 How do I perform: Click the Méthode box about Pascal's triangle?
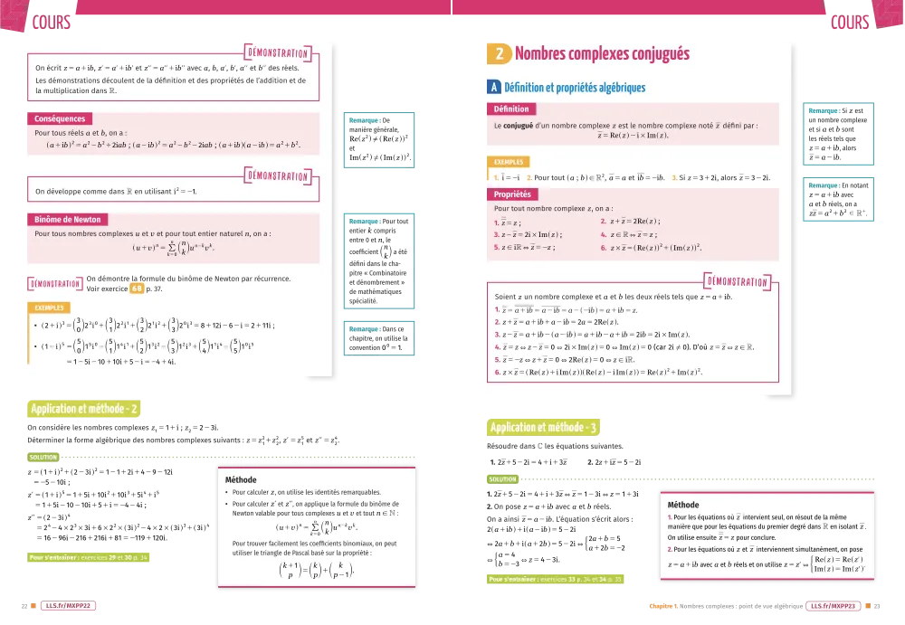pos(316,525)
